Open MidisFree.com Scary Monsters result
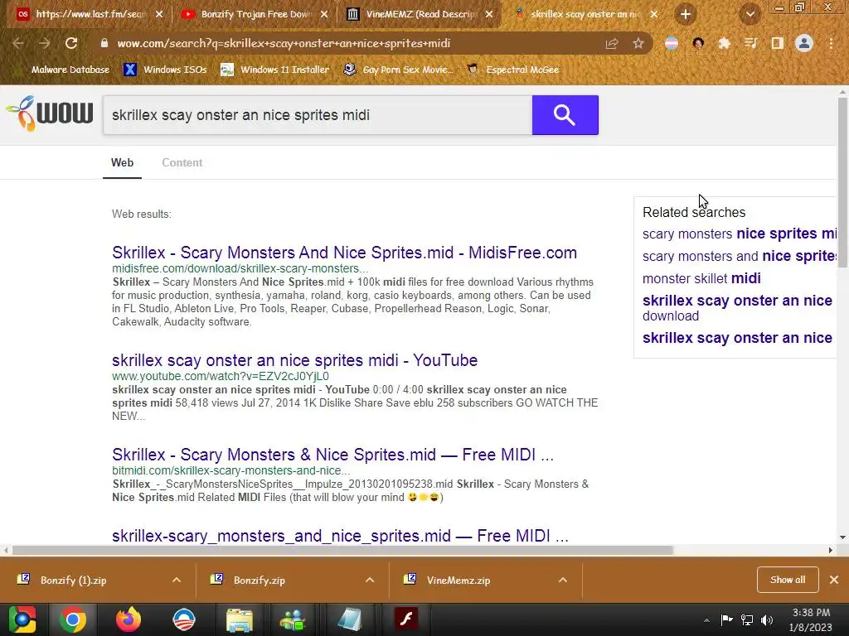 [344, 253]
